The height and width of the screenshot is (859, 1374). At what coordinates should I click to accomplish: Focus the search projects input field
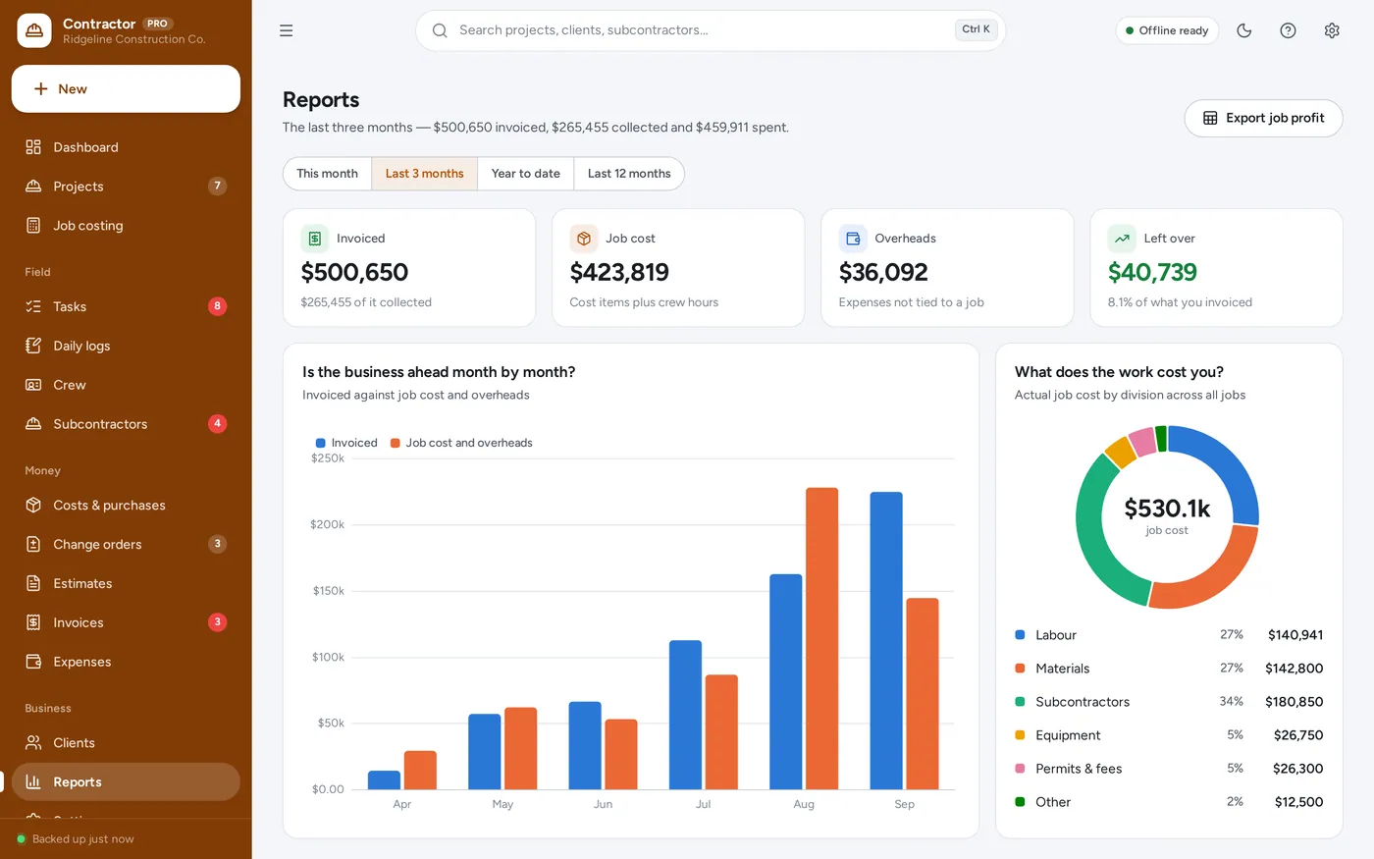(x=711, y=30)
